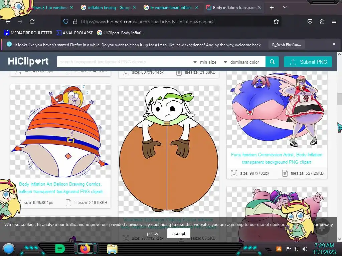
Task: Accept the cookies notice
Action: [179, 233]
